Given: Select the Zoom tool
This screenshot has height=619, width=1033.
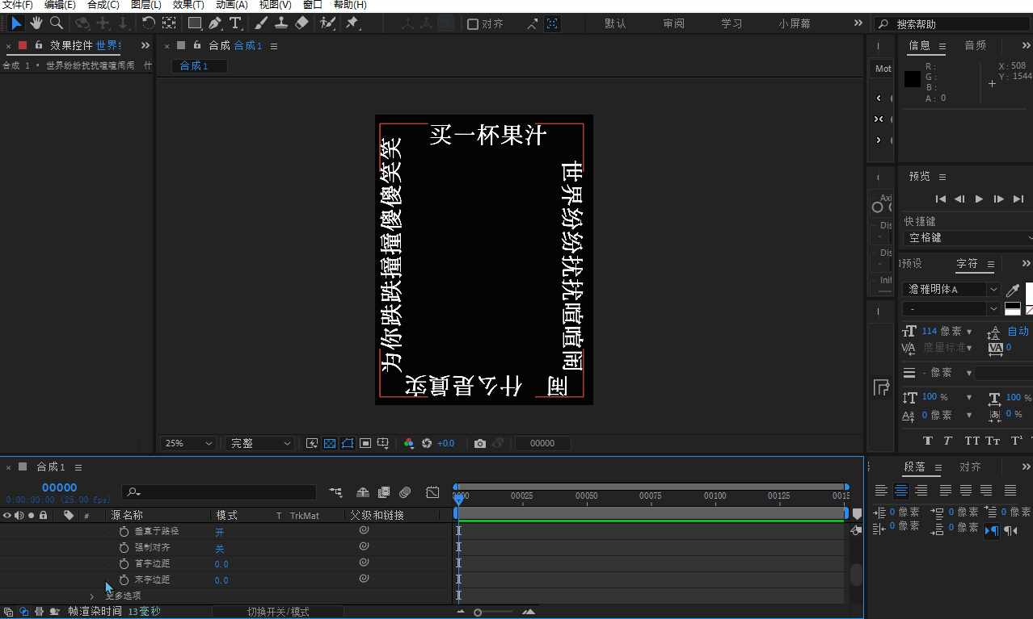Looking at the screenshot, I should tap(57, 23).
